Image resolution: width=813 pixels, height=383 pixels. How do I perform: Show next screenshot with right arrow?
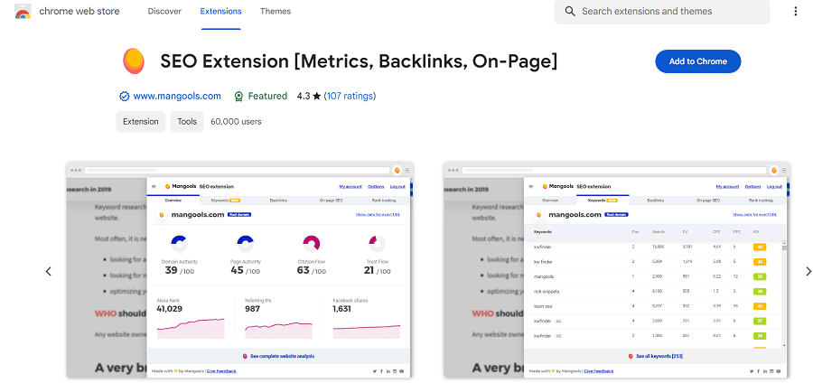pos(808,271)
